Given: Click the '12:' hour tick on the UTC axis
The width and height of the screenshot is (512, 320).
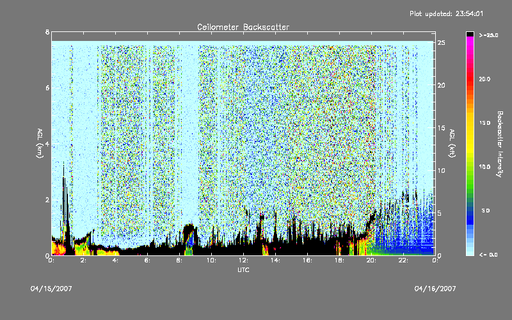Looking at the screenshot, I should point(243,260).
